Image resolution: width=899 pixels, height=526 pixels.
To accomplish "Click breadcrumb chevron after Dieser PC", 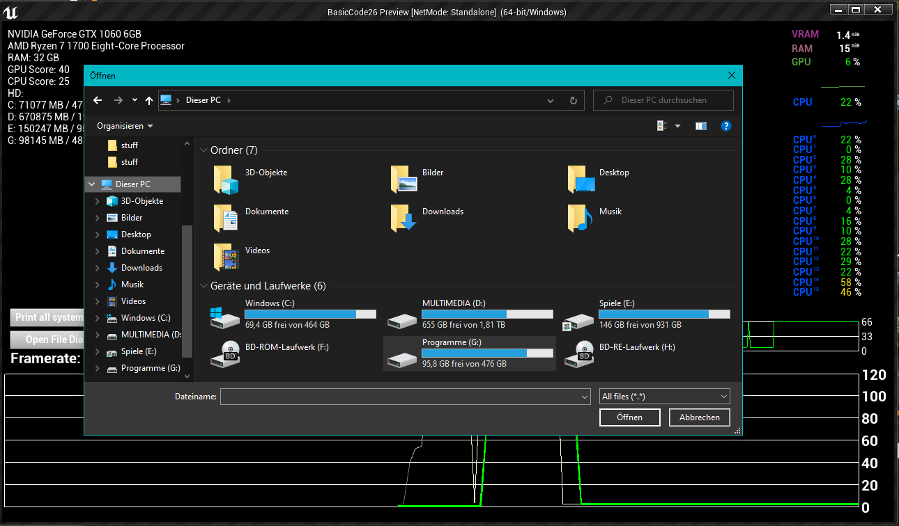I will [229, 100].
